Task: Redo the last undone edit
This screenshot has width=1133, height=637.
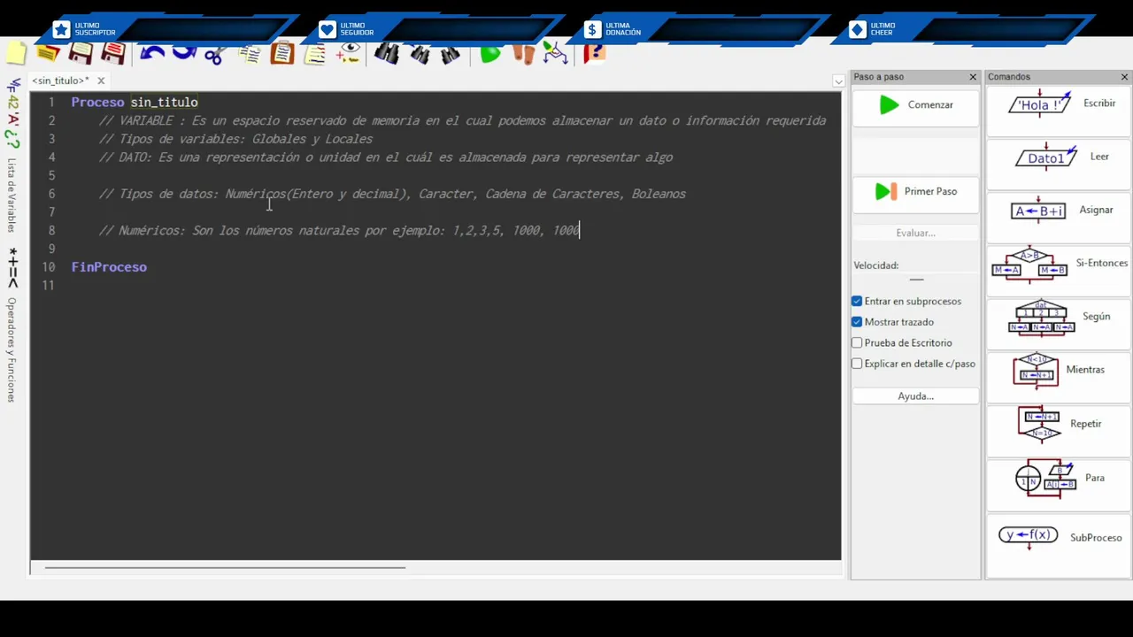Action: pos(183,53)
